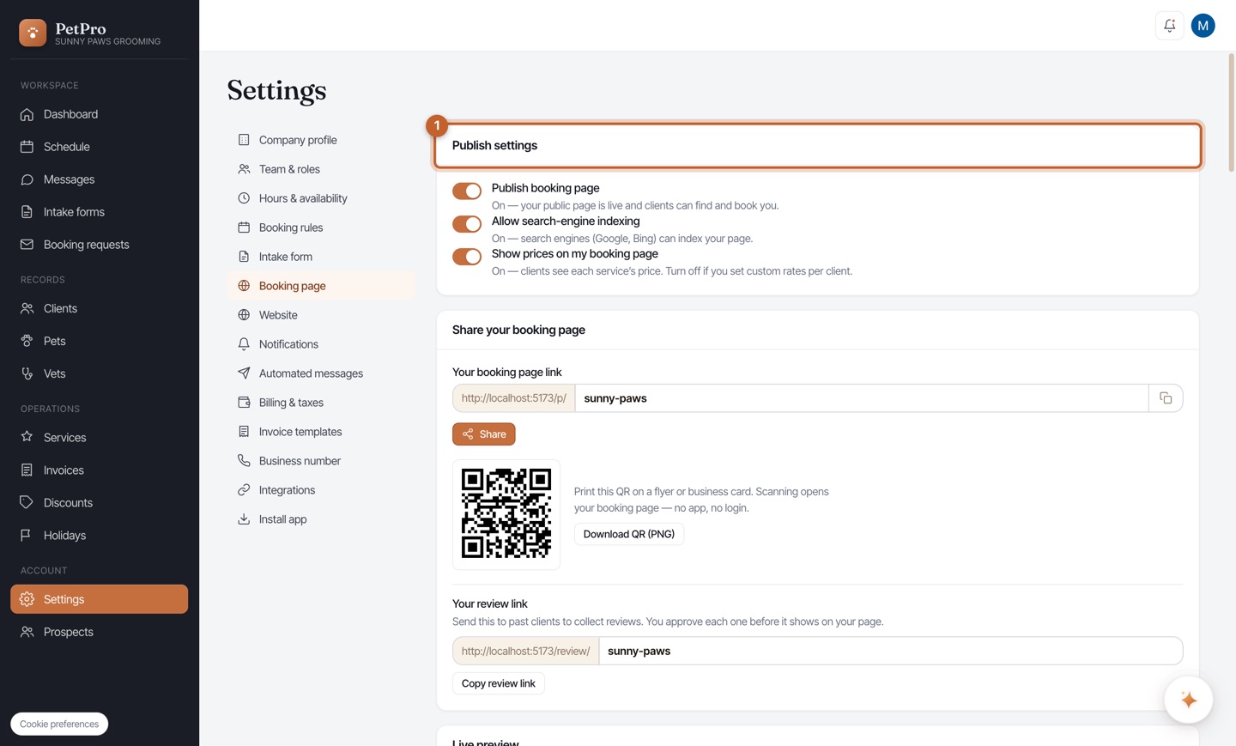Click the Holidays flag icon

[x=27, y=535]
